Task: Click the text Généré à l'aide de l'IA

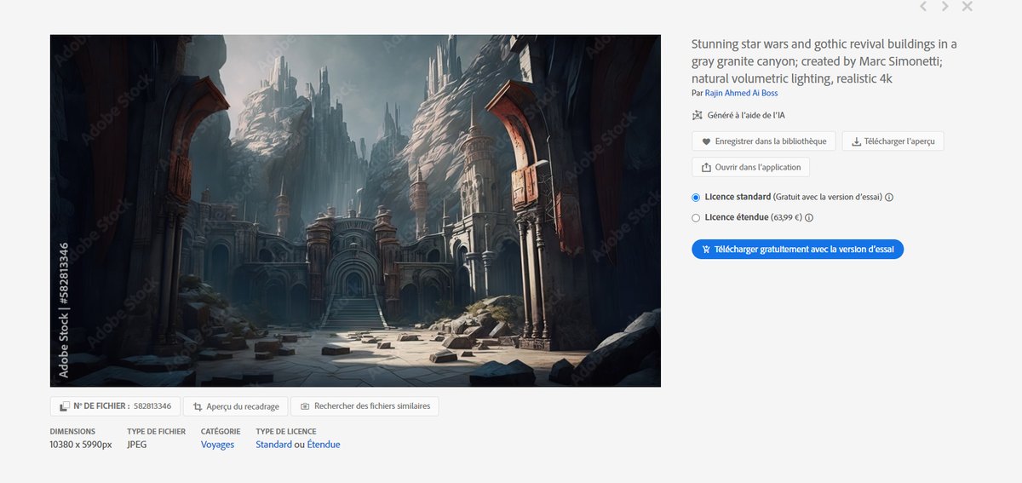Action: 746,115
